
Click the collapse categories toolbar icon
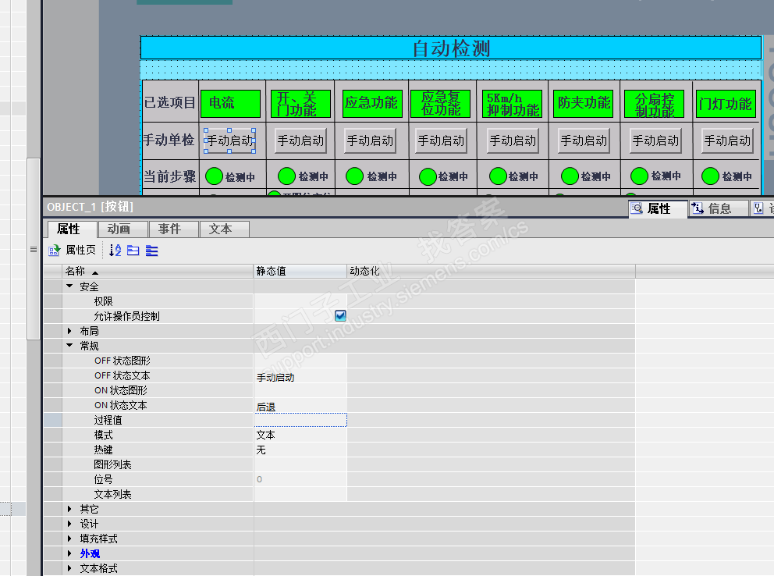pyautogui.click(x=133, y=251)
